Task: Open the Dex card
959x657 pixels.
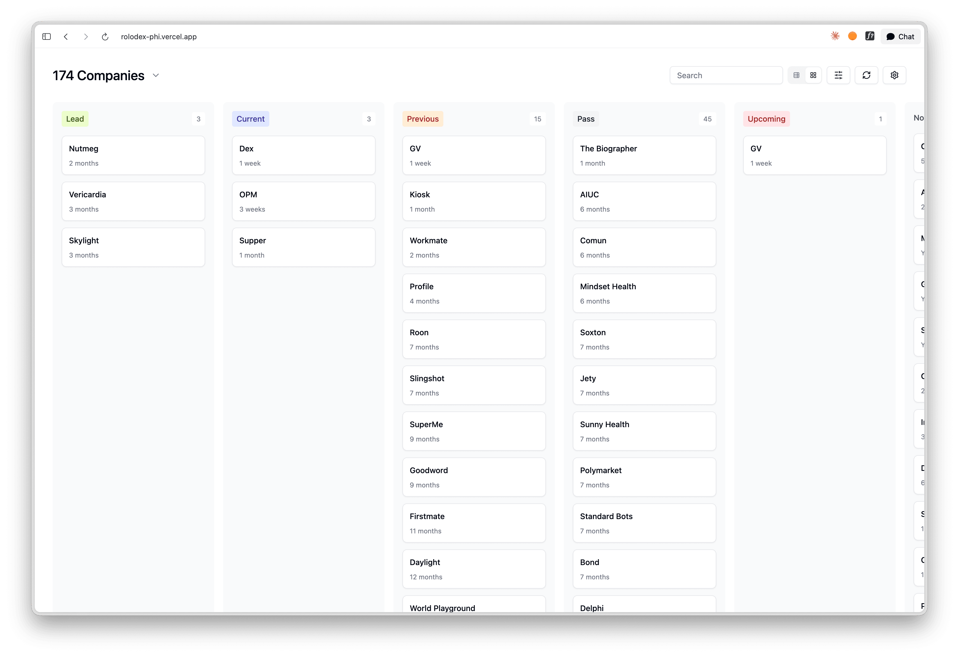Action: (304, 156)
